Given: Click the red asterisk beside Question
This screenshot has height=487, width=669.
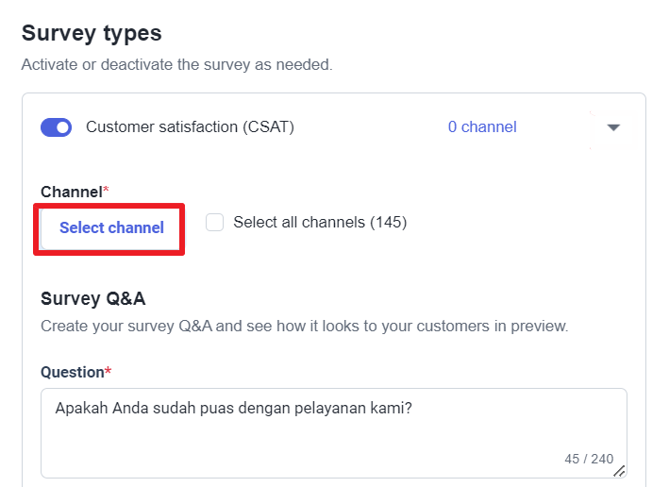Looking at the screenshot, I should [108, 372].
